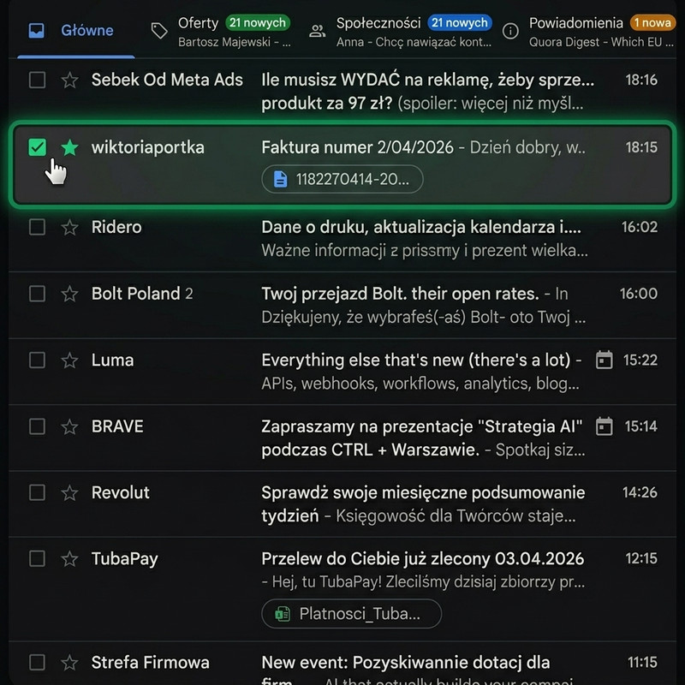The width and height of the screenshot is (685, 685).
Task: Switch to the Główne tab
Action: coord(76,31)
